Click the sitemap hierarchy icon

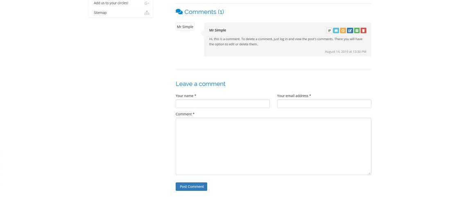point(147,13)
